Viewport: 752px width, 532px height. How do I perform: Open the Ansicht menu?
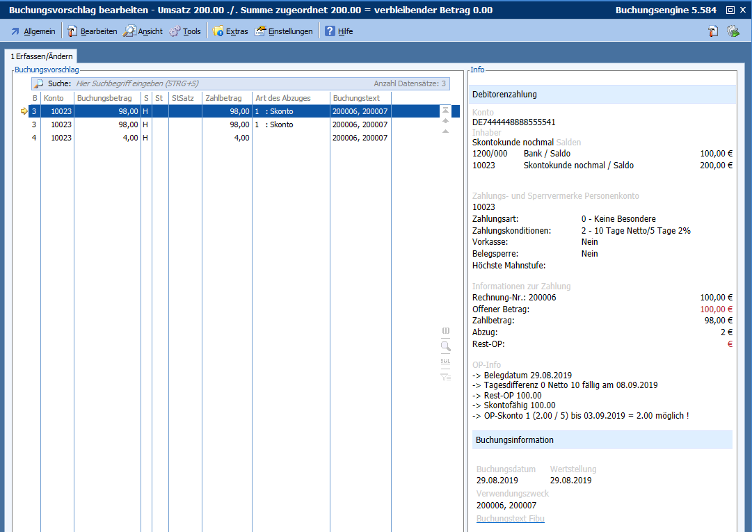click(143, 31)
